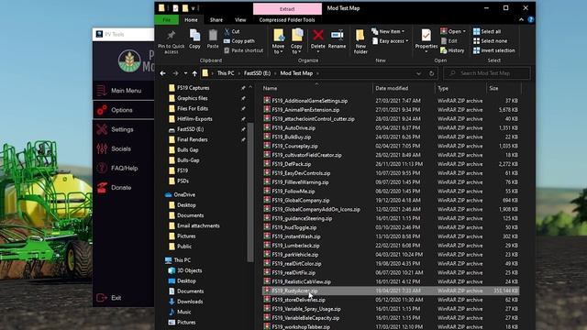Image resolution: width=587 pixels, height=330 pixels.
Task: Click Exit in PV Tools window
Action: (x=116, y=298)
